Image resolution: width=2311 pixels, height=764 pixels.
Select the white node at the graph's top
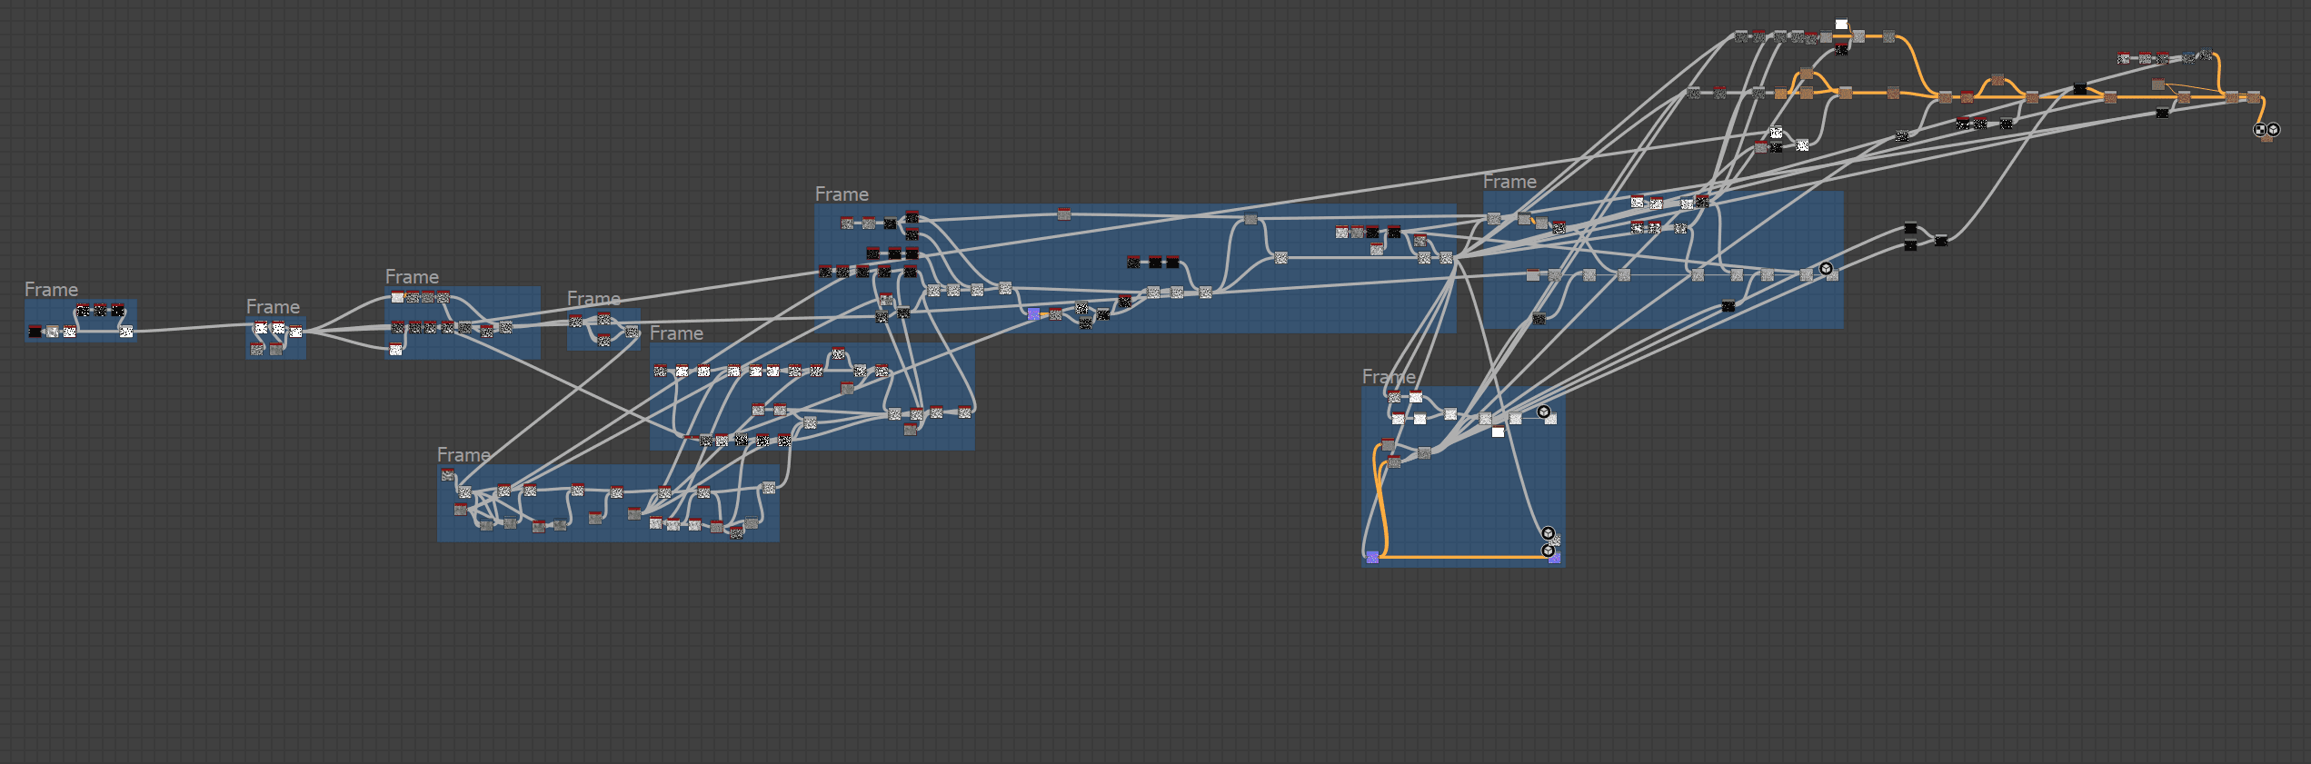pos(1841,25)
